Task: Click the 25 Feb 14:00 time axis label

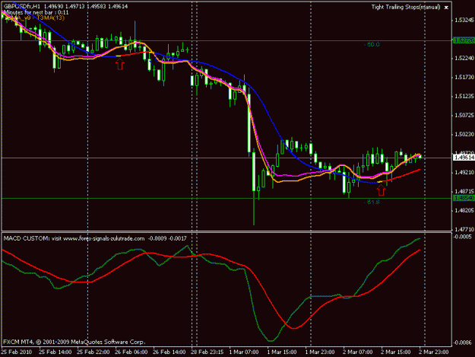Action: (55, 352)
